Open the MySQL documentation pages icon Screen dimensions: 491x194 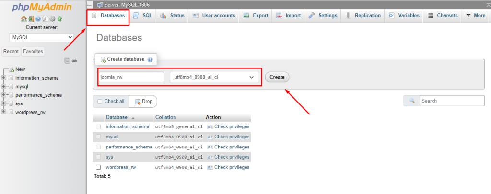coord(46,19)
